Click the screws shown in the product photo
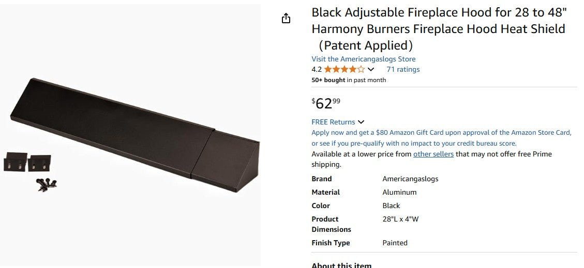This screenshot has width=584, height=268. 47,184
